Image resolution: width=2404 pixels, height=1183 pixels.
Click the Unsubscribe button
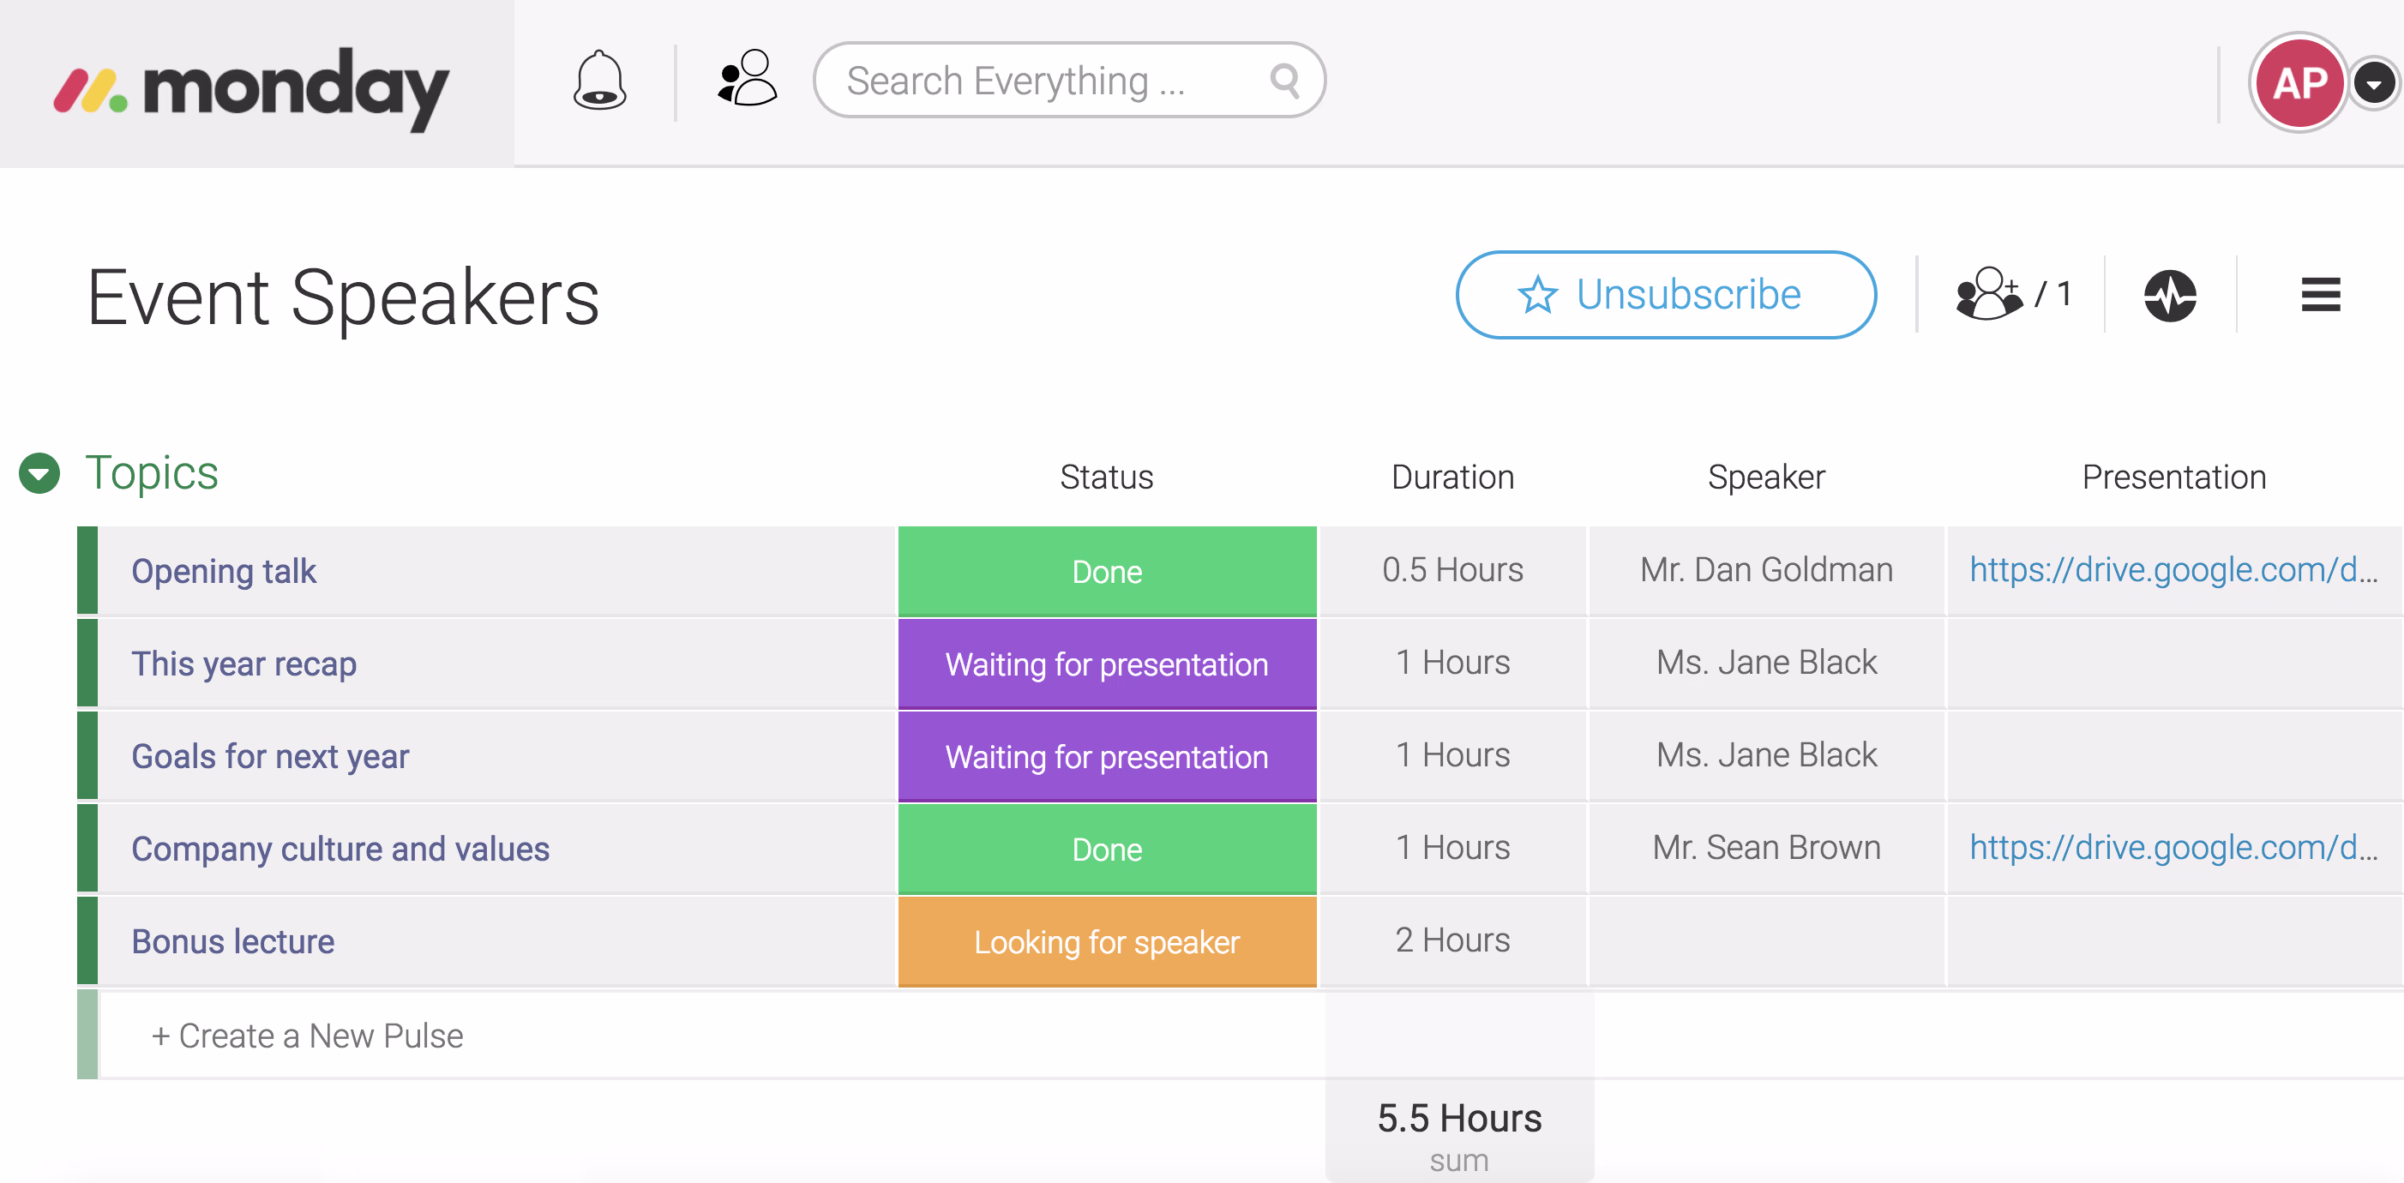[1666, 295]
